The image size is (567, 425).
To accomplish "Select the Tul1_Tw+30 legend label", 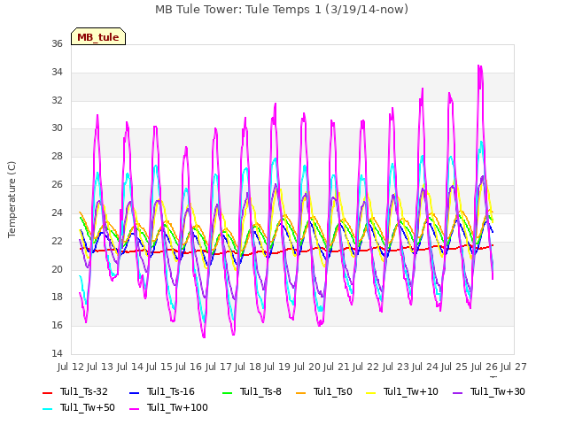I will pos(498,391).
